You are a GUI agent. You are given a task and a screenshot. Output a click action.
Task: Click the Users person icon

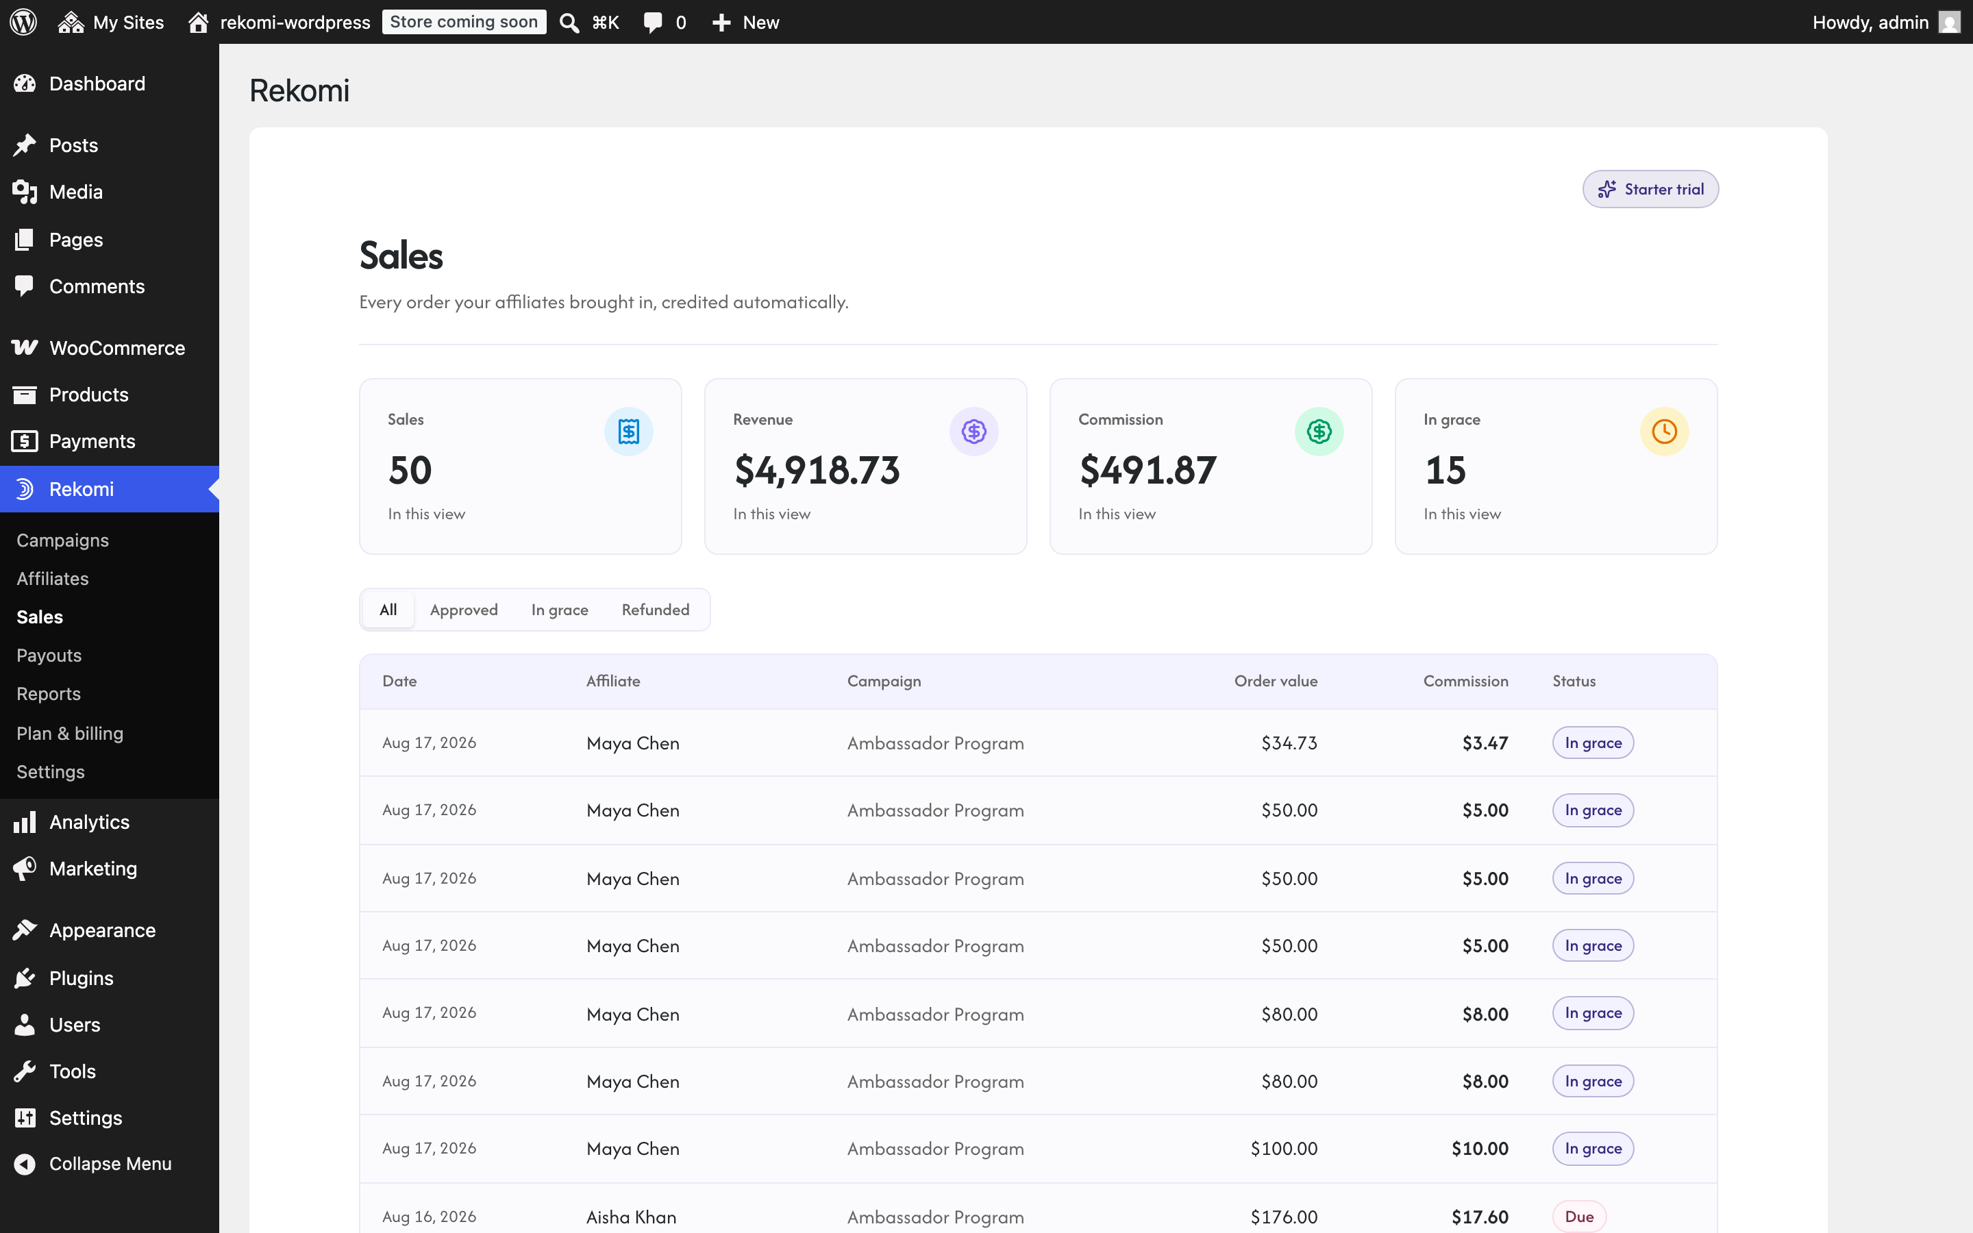[x=25, y=1024]
